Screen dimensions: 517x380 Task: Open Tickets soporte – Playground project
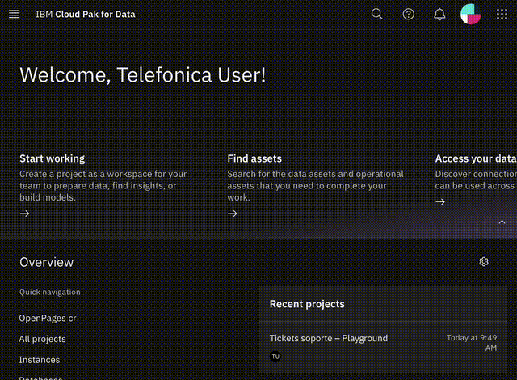329,339
